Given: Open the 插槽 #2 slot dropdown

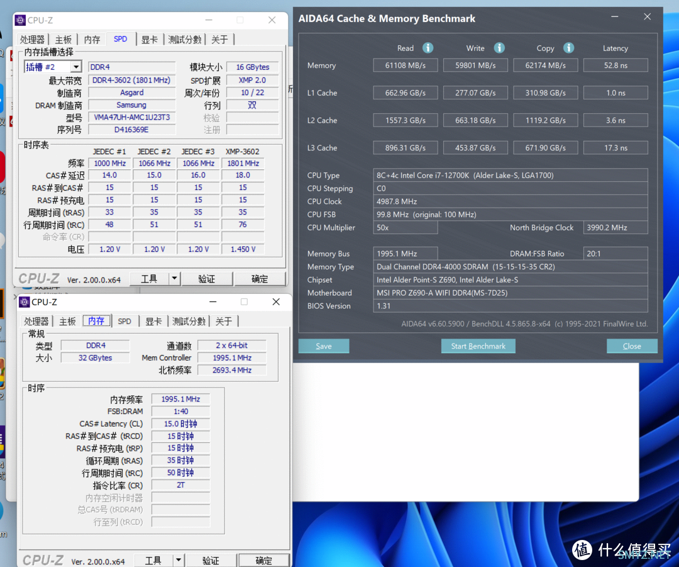Looking at the screenshot, I should 76,67.
